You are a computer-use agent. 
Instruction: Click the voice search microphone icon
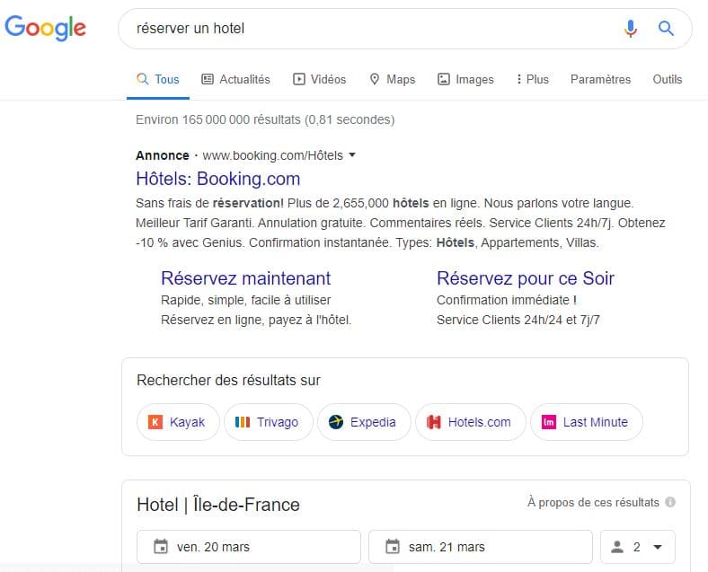pyautogui.click(x=631, y=29)
